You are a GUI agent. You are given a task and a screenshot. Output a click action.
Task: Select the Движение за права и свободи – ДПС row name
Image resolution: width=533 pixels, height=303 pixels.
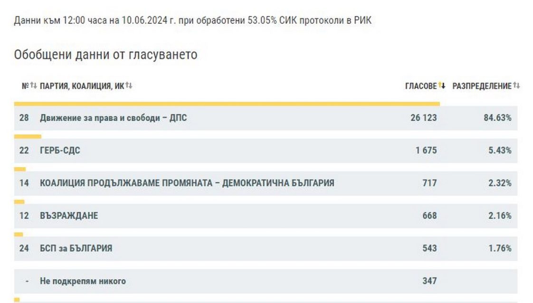113,118
